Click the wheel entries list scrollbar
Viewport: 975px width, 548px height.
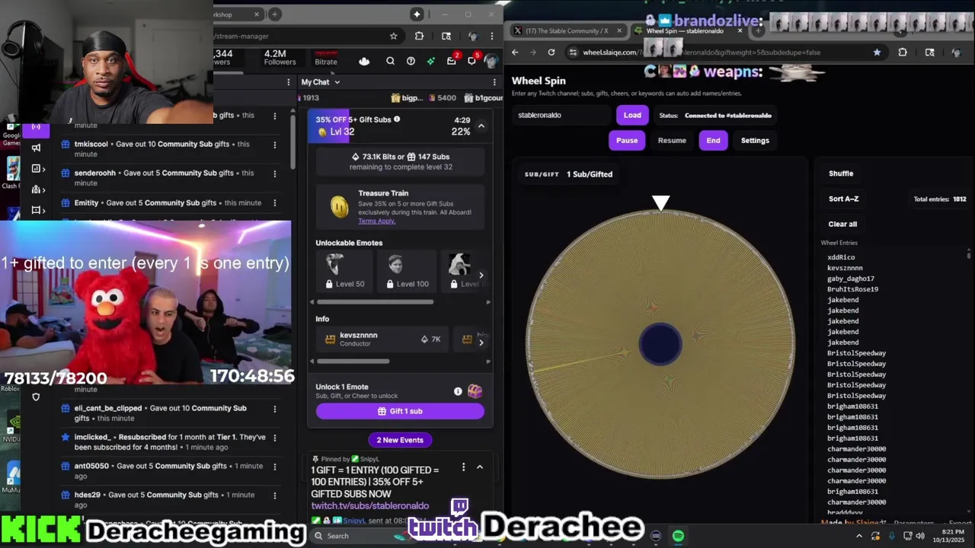pyautogui.click(x=969, y=255)
